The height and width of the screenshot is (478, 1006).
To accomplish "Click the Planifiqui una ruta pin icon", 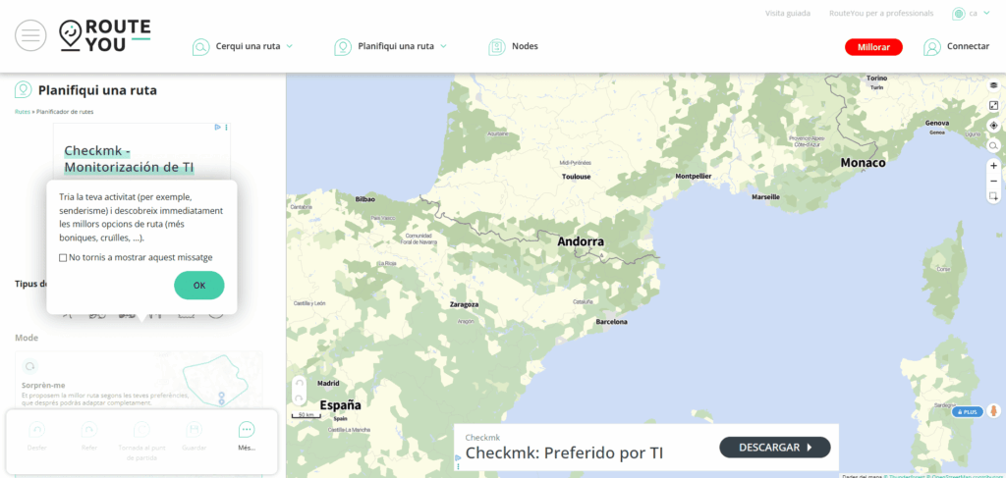I will point(343,47).
